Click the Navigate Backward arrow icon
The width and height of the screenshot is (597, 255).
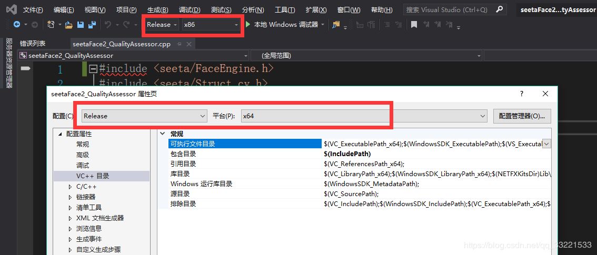(x=17, y=24)
